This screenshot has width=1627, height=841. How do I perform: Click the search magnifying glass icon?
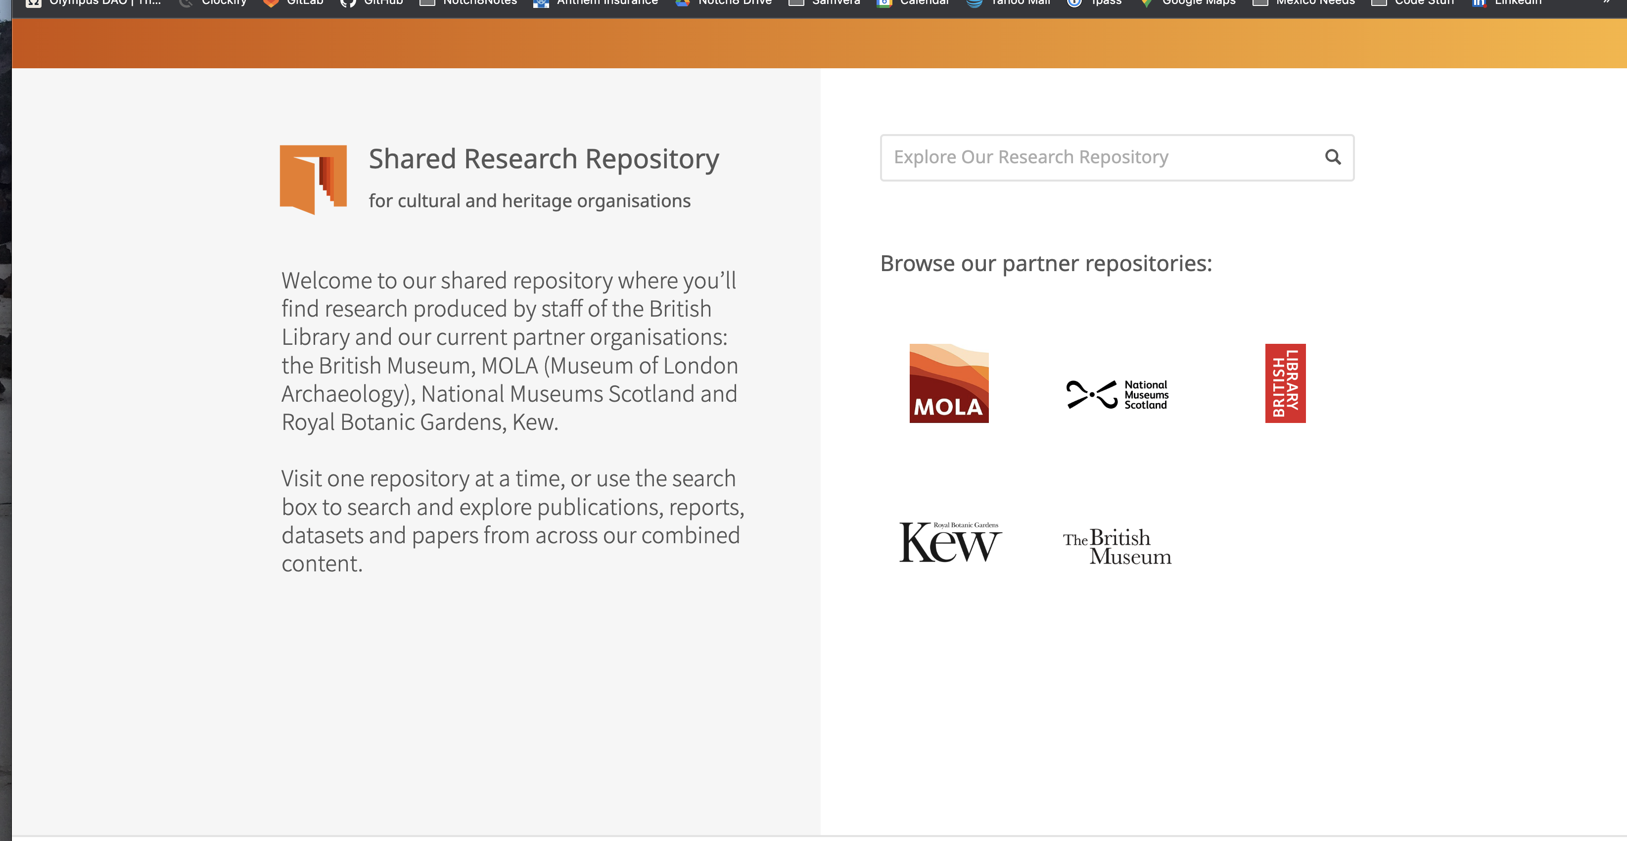(x=1333, y=157)
